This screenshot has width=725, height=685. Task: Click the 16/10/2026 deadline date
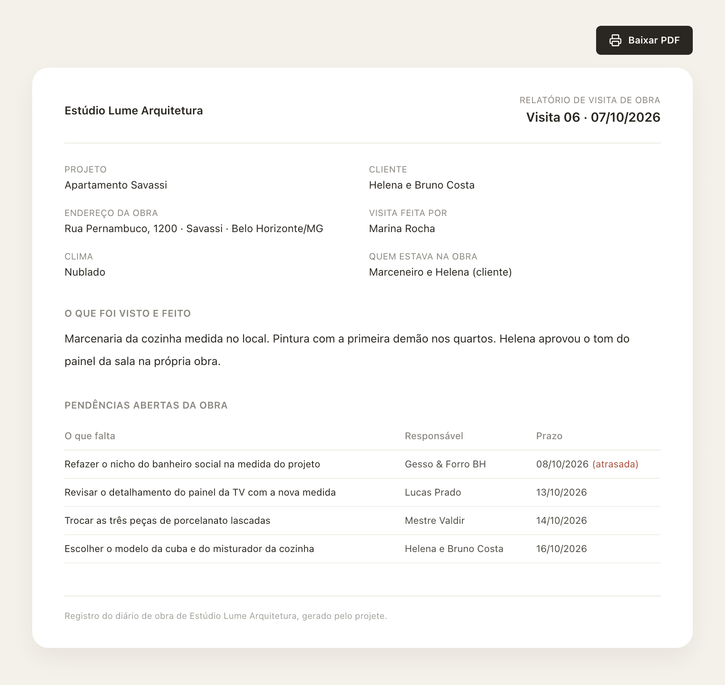pos(561,549)
